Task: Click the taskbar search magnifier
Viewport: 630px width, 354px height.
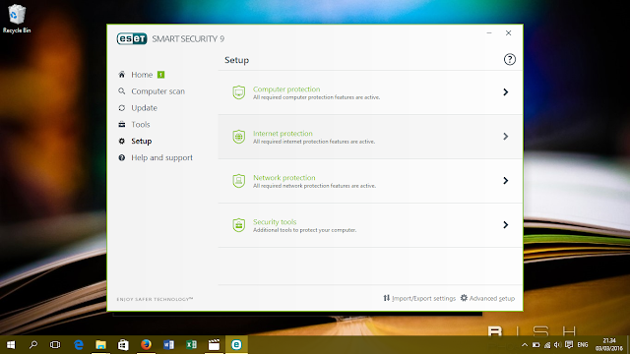Action: pos(32,345)
